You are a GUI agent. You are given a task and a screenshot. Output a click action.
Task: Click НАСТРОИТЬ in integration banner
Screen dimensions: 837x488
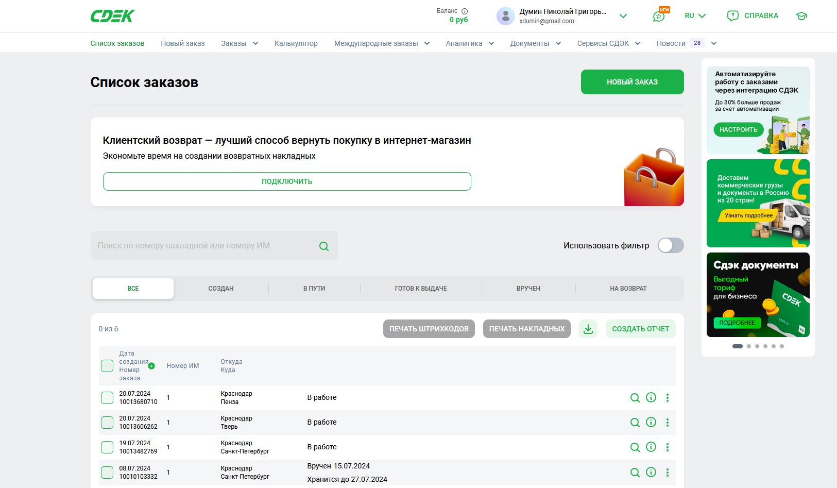(739, 130)
